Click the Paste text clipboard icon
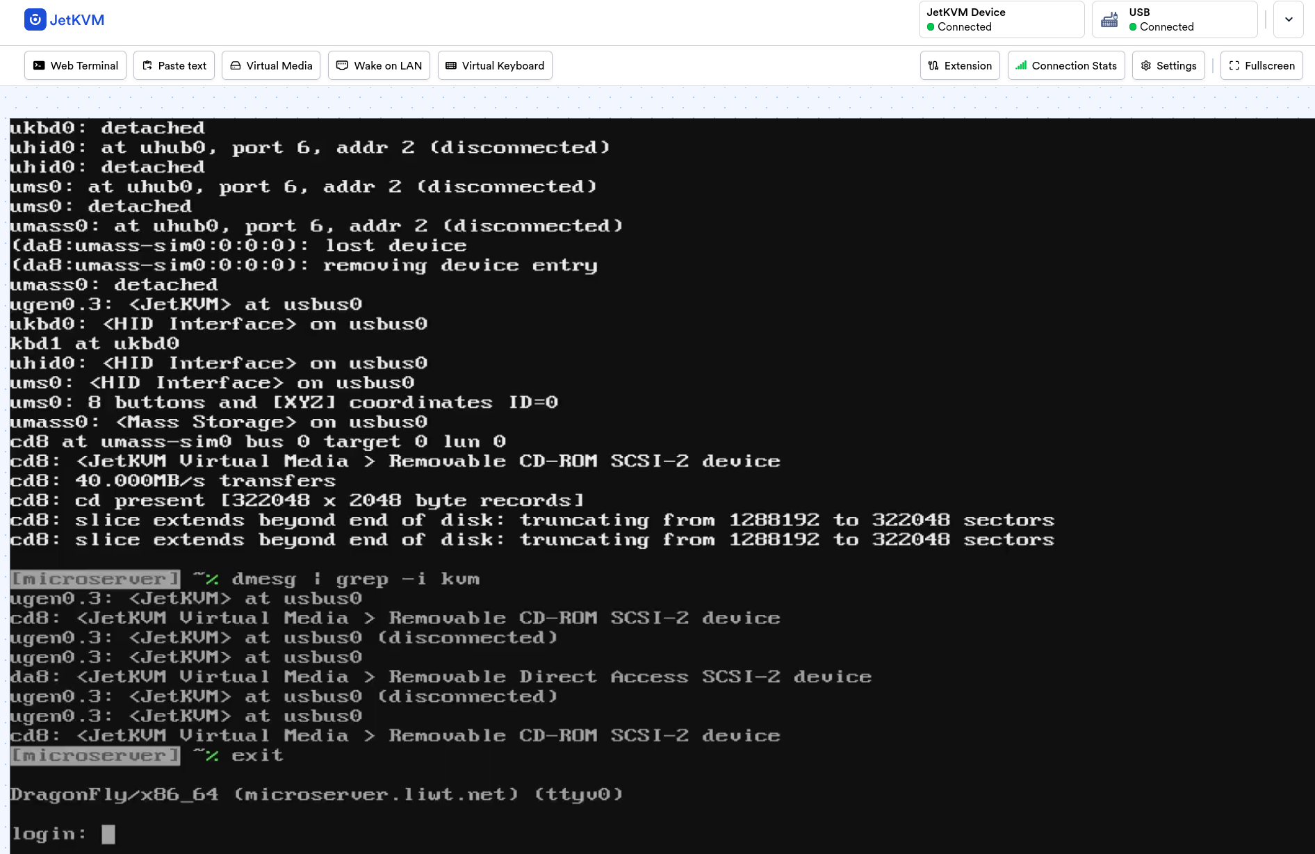The height and width of the screenshot is (854, 1315). [x=147, y=65]
